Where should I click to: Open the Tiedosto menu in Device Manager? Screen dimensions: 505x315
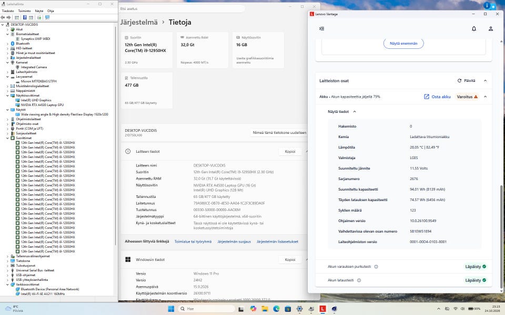(8, 11)
